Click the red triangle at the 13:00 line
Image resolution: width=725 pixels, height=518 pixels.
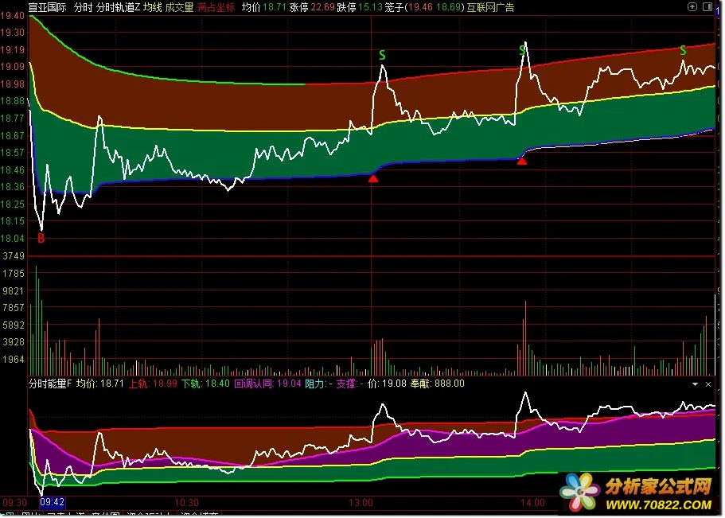(373, 178)
